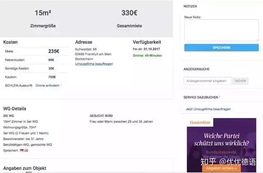
Task: Select the Bockenheim district text
Action: [x=84, y=59]
